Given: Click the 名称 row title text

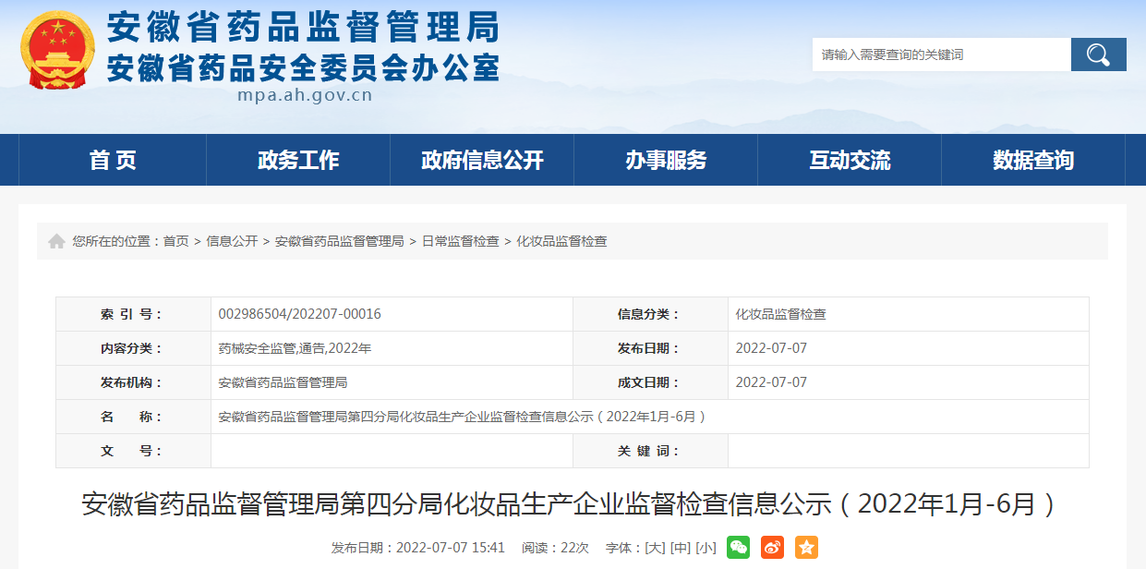Looking at the screenshot, I should pyautogui.click(x=463, y=417).
